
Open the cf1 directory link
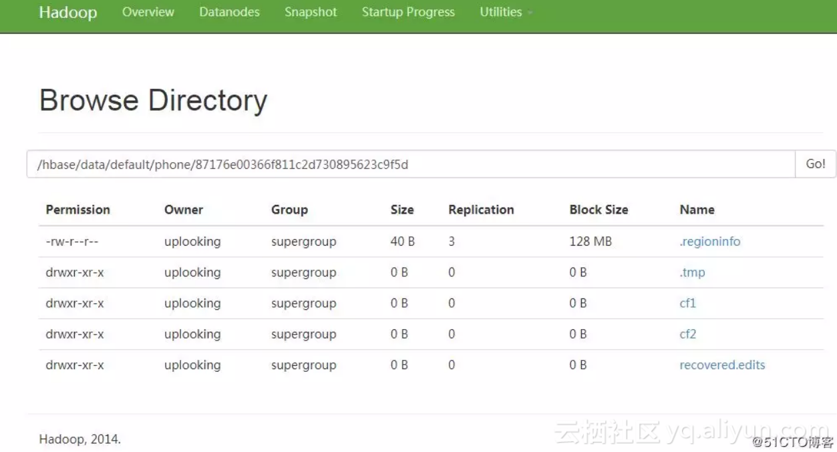[x=688, y=303]
